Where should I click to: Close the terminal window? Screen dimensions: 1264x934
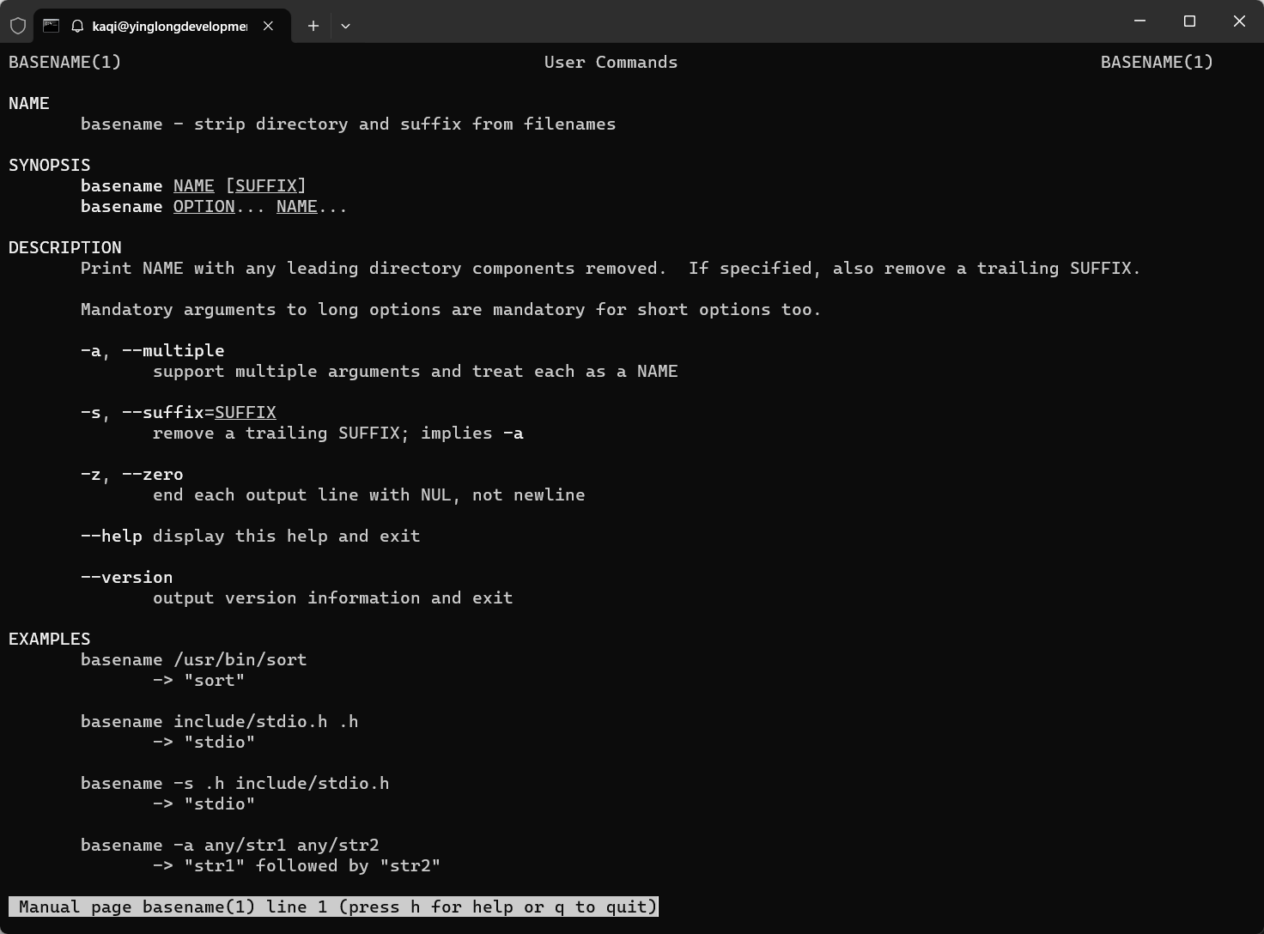pyautogui.click(x=1239, y=21)
